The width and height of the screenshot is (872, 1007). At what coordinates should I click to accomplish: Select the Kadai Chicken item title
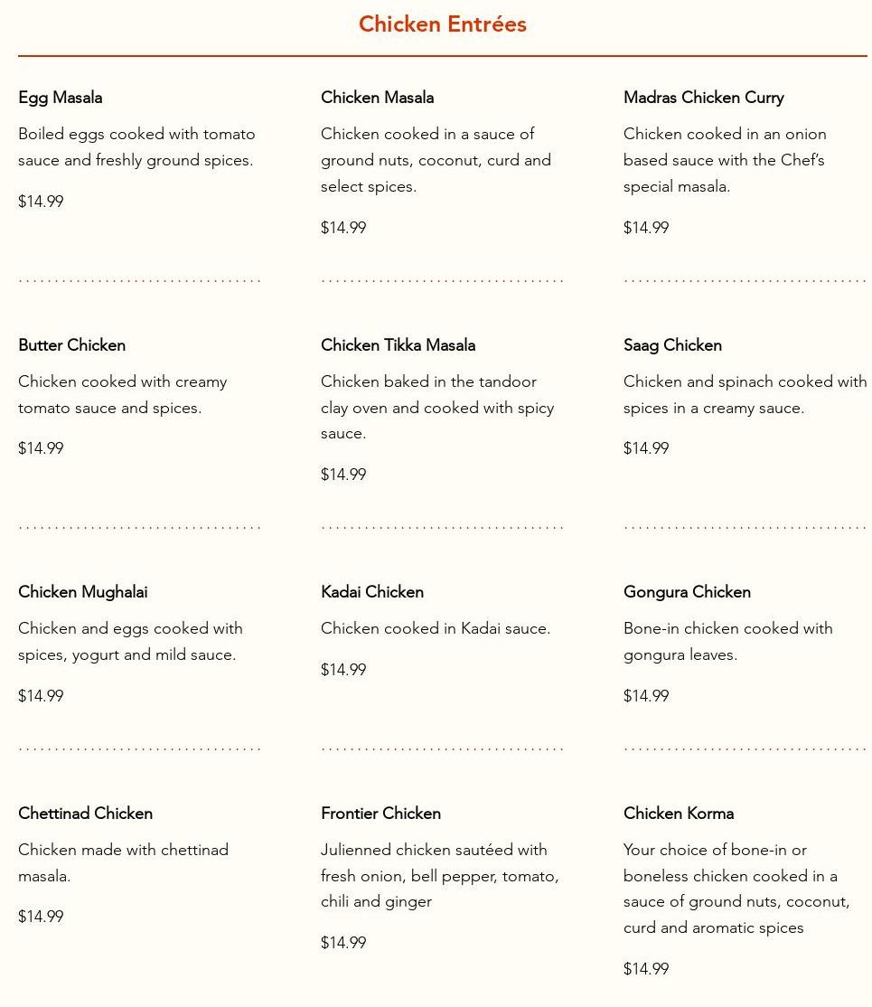point(371,592)
